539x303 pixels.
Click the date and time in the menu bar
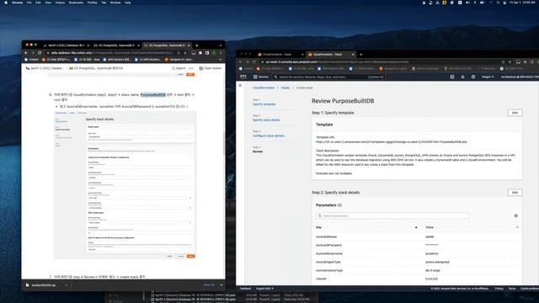523,3
